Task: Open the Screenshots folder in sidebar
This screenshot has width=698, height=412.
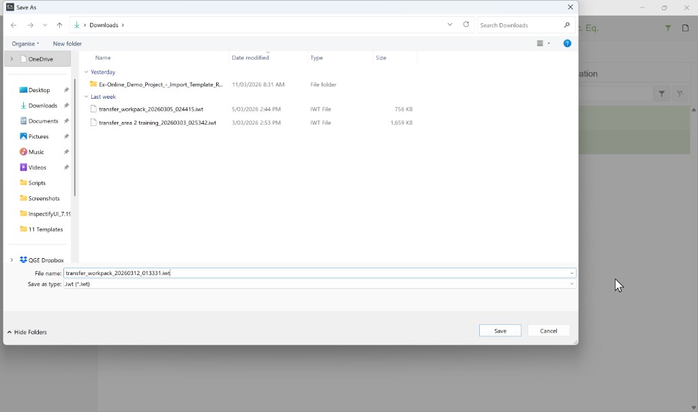Action: pos(44,198)
